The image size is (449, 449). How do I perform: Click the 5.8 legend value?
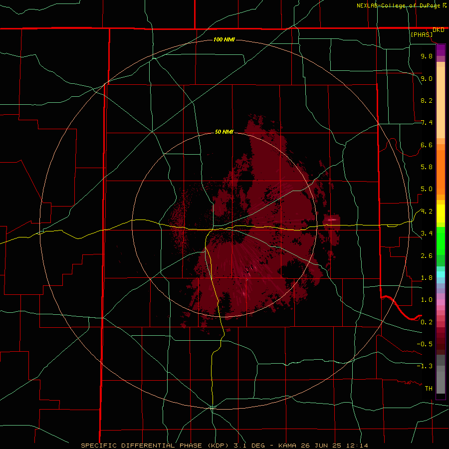pyautogui.click(x=427, y=167)
